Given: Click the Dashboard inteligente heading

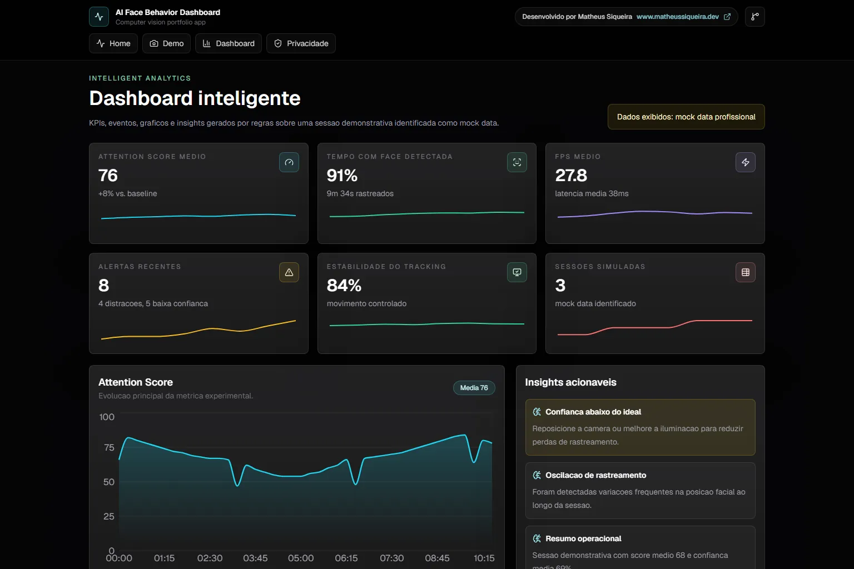Looking at the screenshot, I should (x=195, y=98).
